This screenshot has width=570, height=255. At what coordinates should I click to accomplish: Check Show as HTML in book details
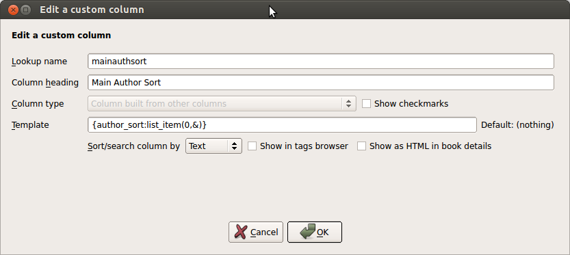tap(362, 146)
